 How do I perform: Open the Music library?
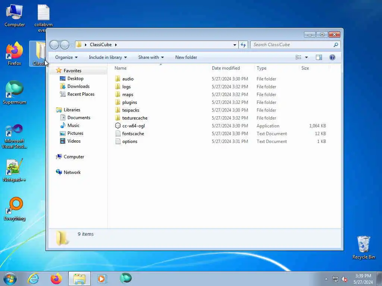click(x=73, y=125)
